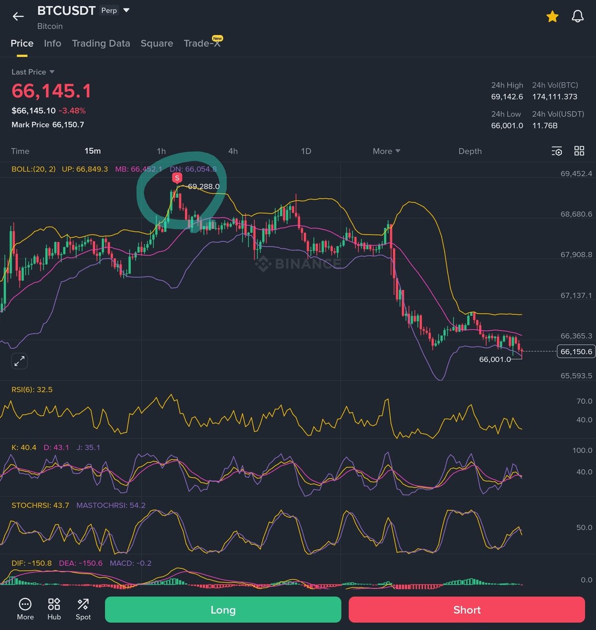Select the 1D chart interval
Image resolution: width=596 pixels, height=630 pixels.
point(306,151)
